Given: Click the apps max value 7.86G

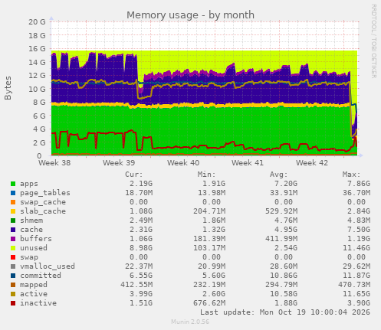Looking at the screenshot, I should coord(359,184).
